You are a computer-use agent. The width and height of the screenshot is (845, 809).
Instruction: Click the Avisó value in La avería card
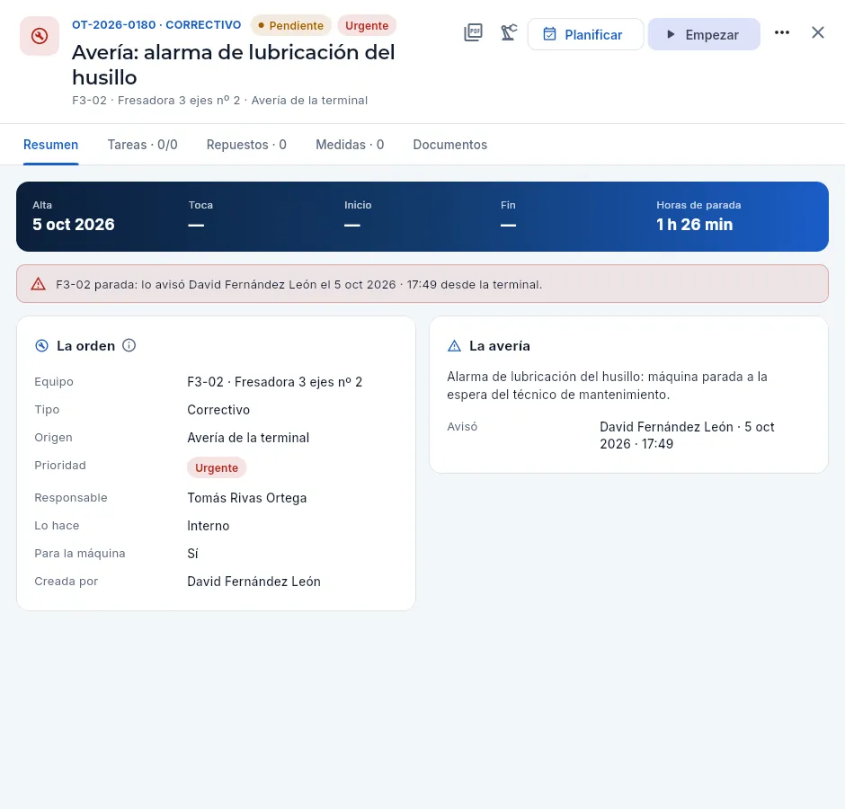tap(687, 435)
